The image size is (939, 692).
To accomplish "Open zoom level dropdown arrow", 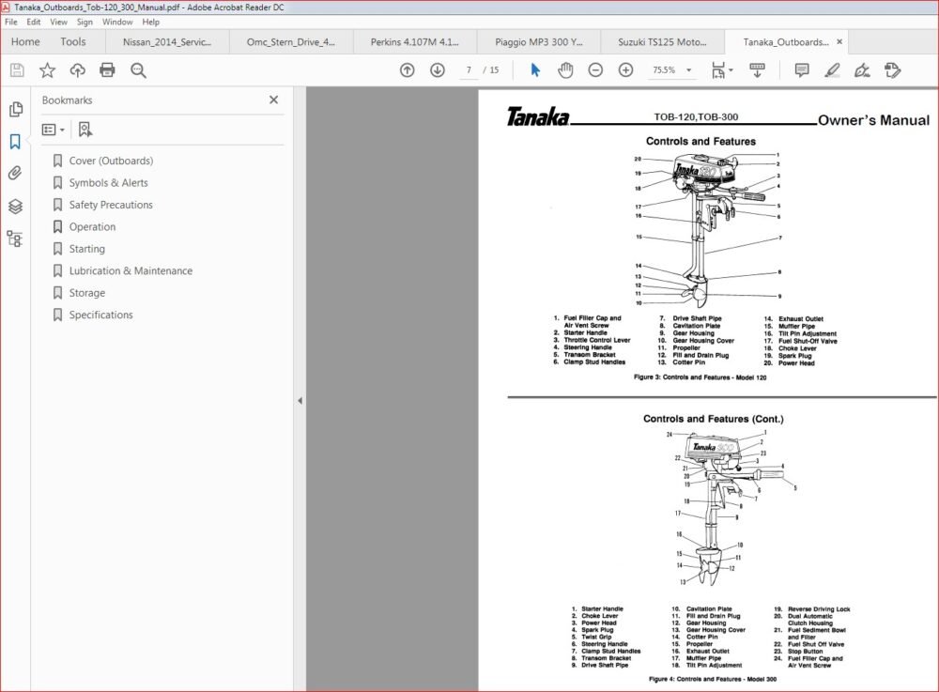I will pyautogui.click(x=688, y=70).
